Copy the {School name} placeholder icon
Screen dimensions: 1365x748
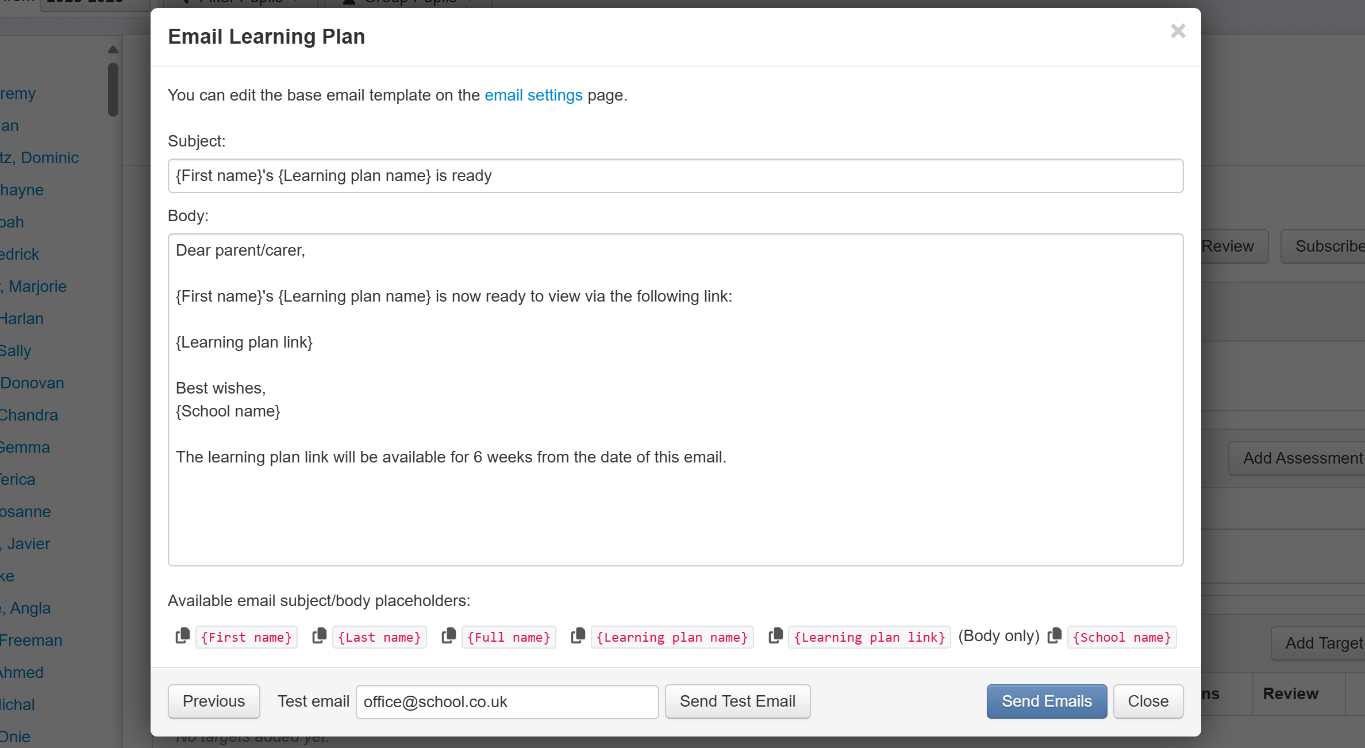point(1055,636)
